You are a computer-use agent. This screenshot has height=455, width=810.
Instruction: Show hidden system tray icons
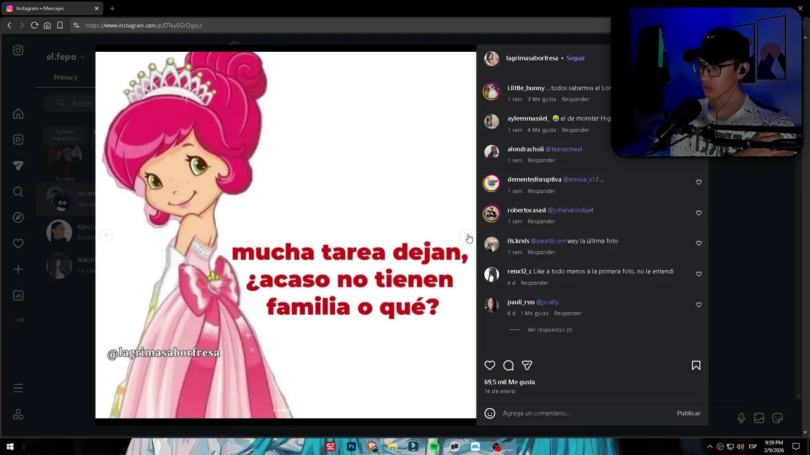(709, 447)
